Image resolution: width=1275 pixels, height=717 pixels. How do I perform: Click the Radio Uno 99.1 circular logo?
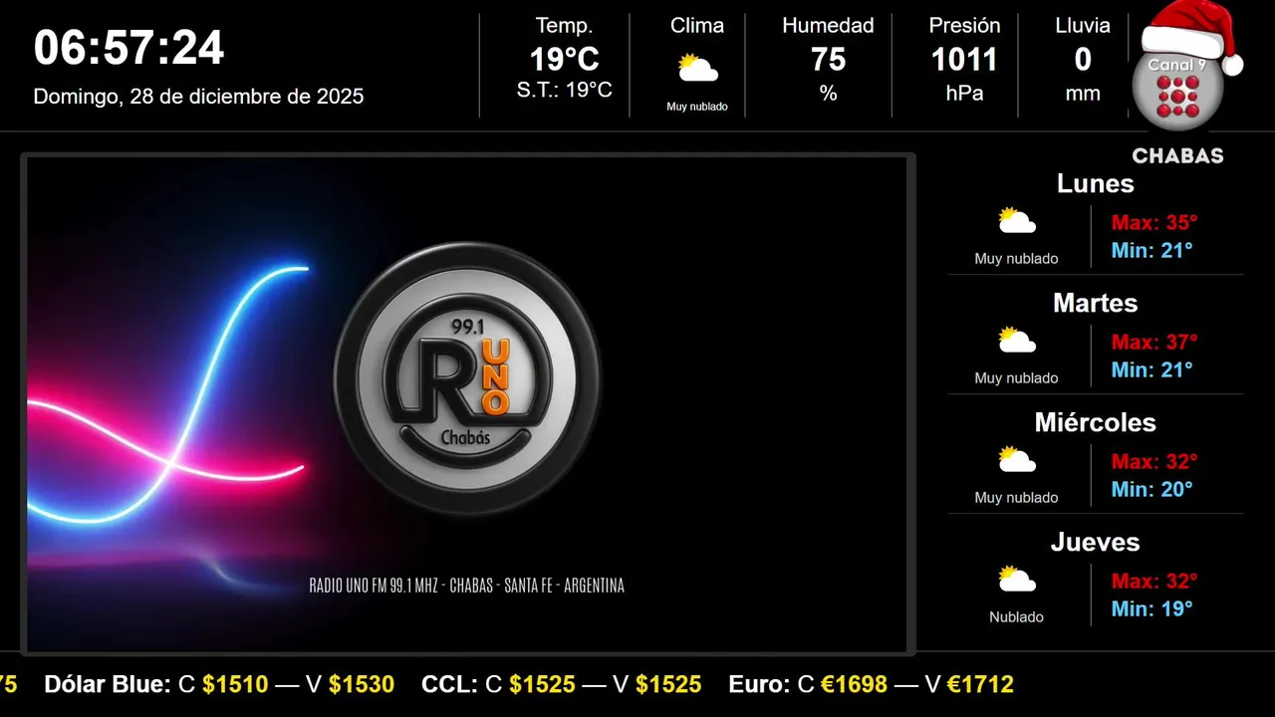coord(467,378)
